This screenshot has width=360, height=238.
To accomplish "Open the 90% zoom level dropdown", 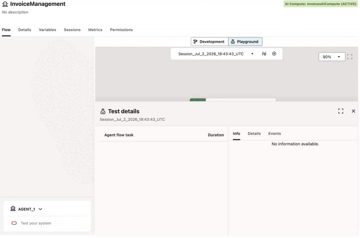I will click(332, 57).
